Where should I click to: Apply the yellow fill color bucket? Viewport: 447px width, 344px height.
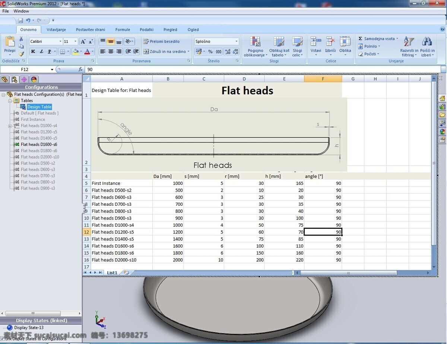76,51
